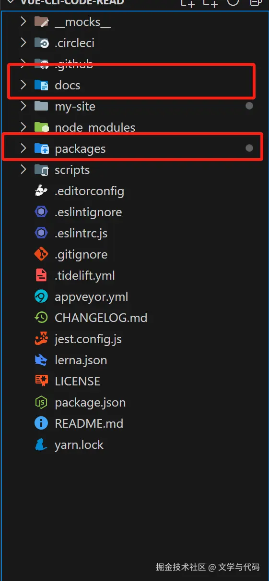269x581 pixels.
Task: Click the jest.config.js file icon
Action: (42, 339)
